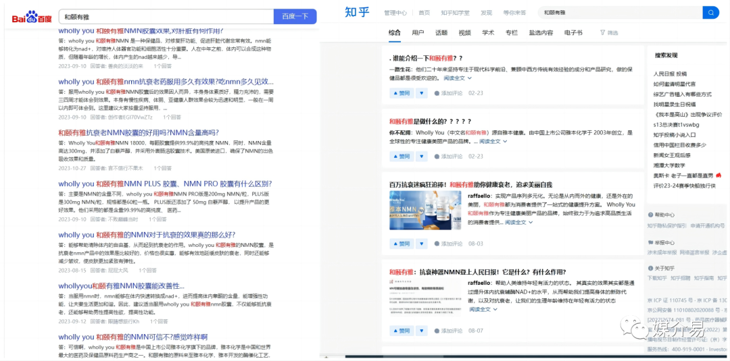Upvote with 赞同 on the first Zhihu answer
The height and width of the screenshot is (361, 730).
pyautogui.click(x=401, y=93)
